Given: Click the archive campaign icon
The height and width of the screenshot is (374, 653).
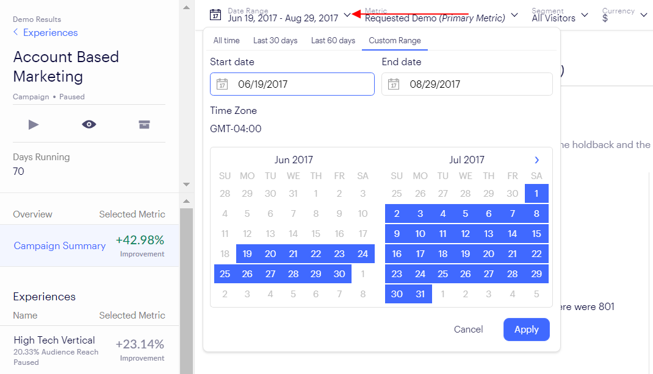Looking at the screenshot, I should 144,124.
